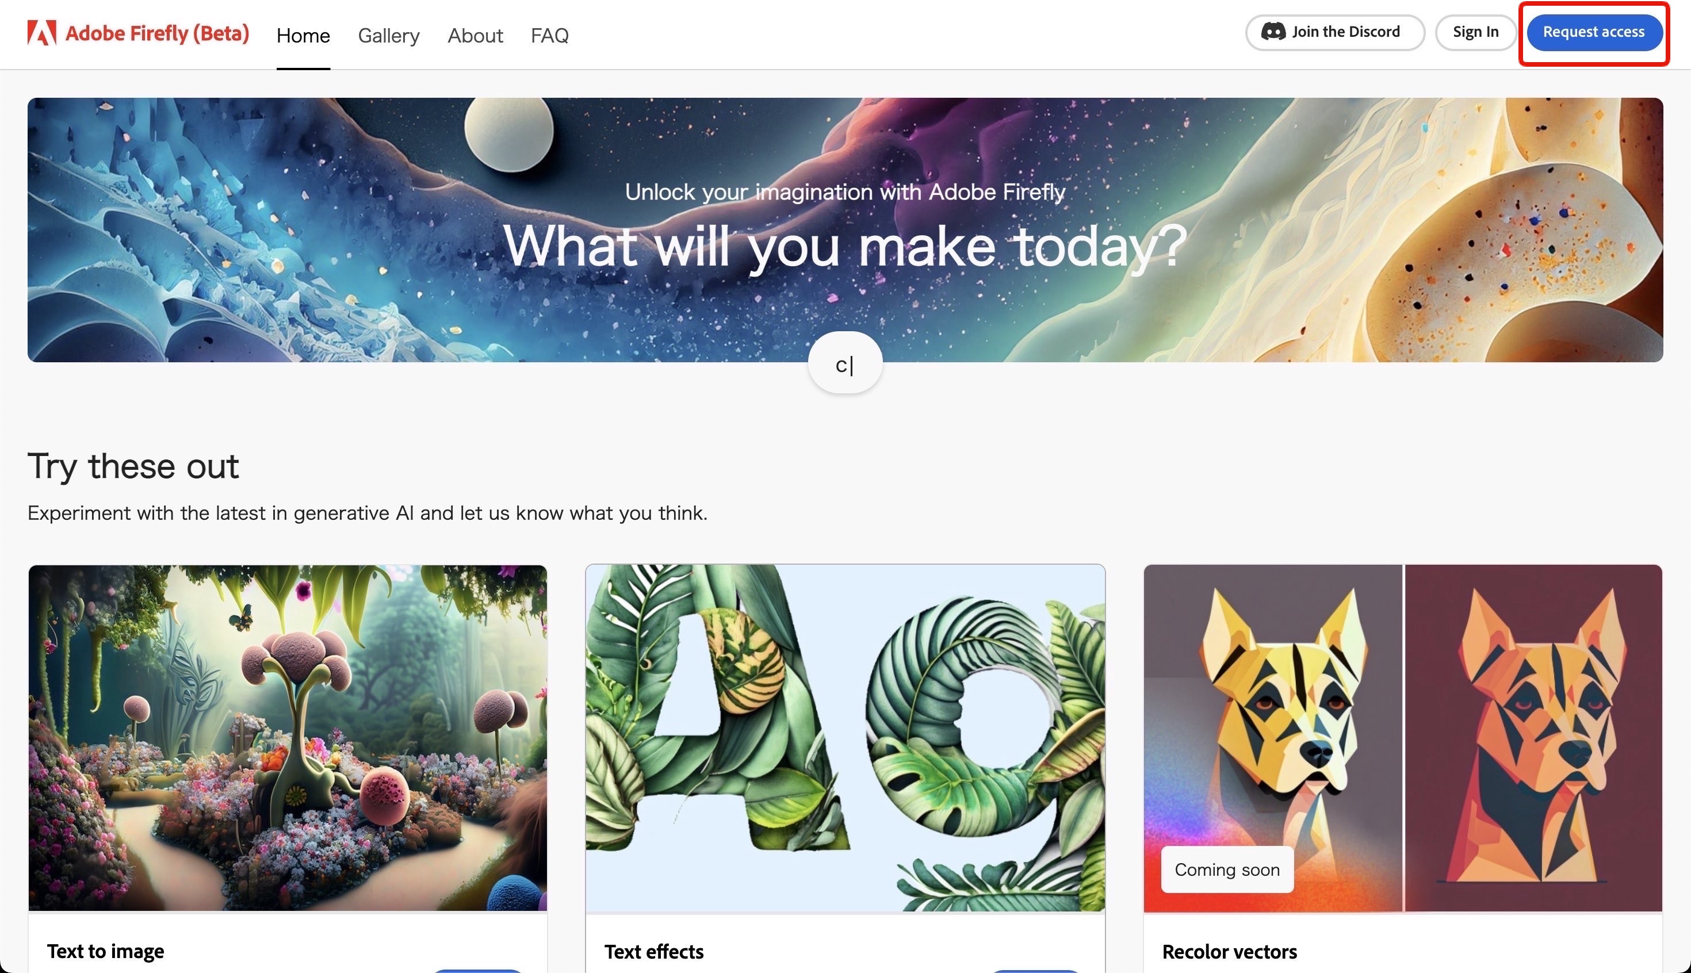Viewport: 1691px width, 973px height.
Task: Click the Adobe logo icon
Action: (41, 33)
